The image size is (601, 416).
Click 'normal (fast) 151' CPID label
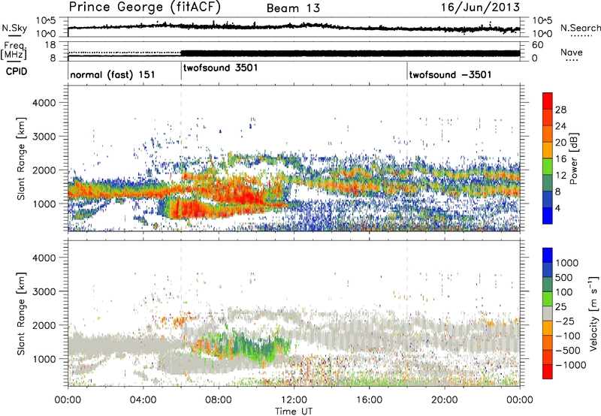click(113, 74)
